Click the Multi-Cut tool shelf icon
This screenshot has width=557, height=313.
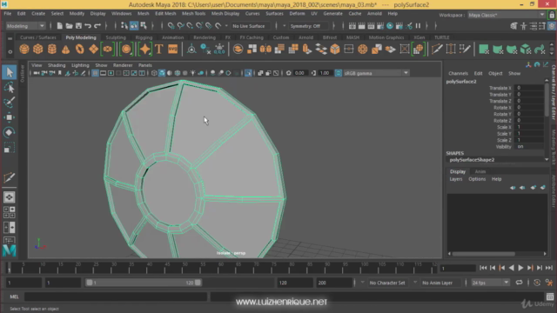(437, 49)
